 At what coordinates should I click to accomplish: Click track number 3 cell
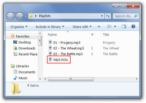pos(92,54)
